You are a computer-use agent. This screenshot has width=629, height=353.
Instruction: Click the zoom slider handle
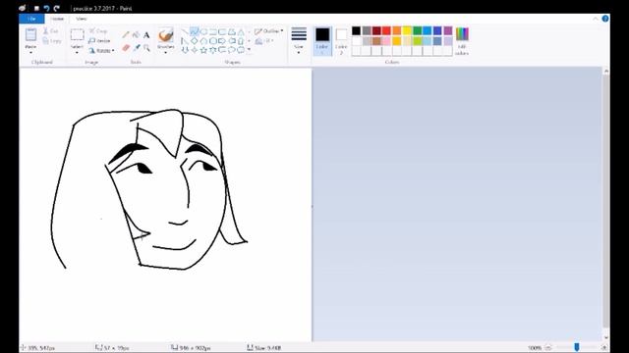point(577,347)
